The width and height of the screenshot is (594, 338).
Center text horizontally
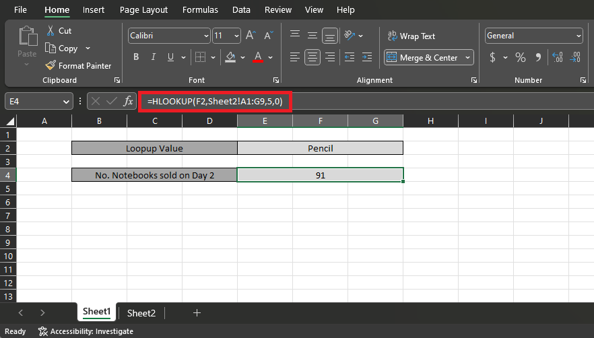(x=312, y=58)
